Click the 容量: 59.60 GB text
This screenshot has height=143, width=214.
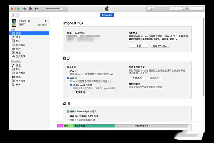click(x=76, y=33)
